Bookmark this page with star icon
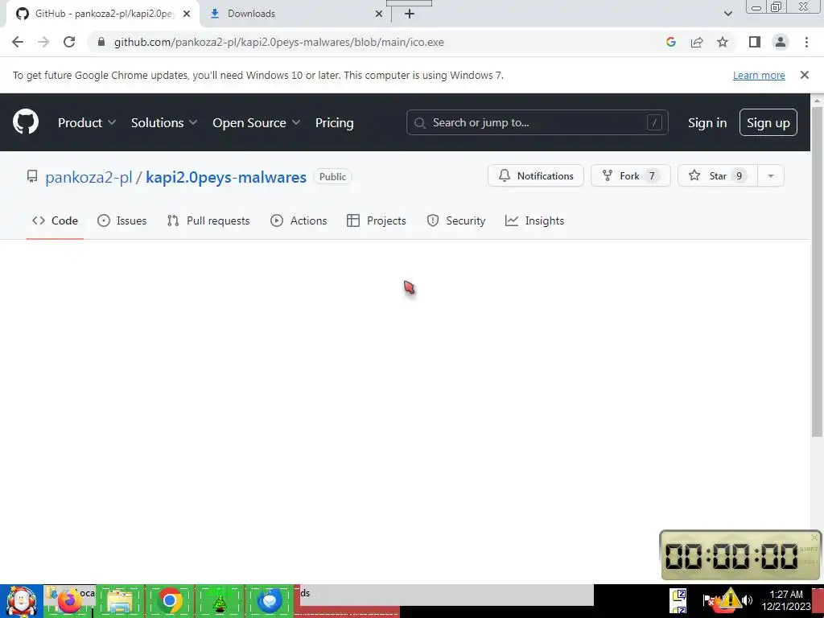 (x=723, y=42)
